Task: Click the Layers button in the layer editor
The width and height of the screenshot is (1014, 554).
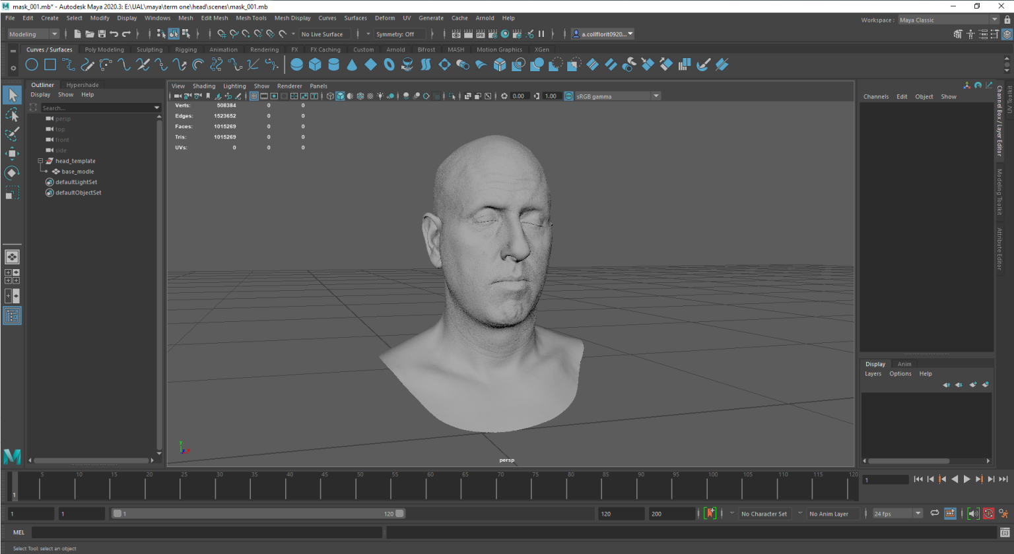Action: tap(873, 373)
